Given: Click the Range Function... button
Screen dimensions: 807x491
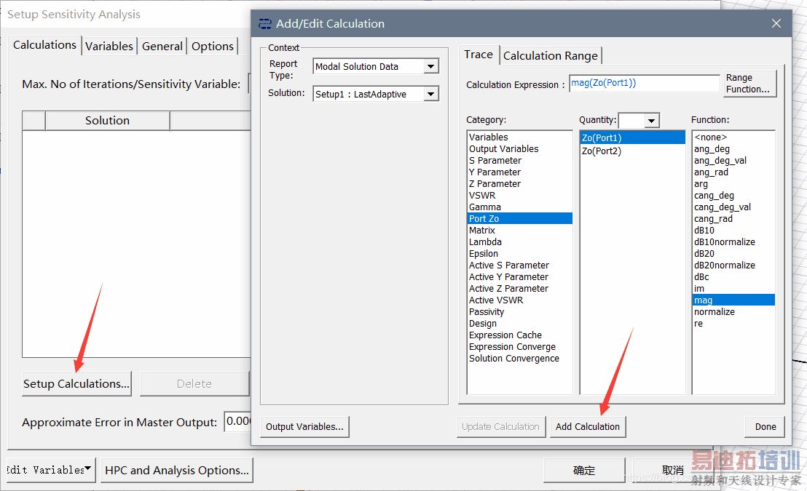Looking at the screenshot, I should tap(749, 84).
